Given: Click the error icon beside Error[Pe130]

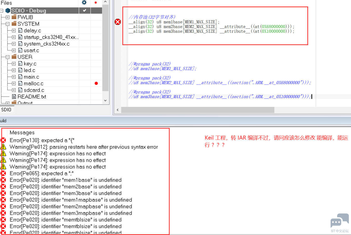Looking at the screenshot, I should click(3, 140).
